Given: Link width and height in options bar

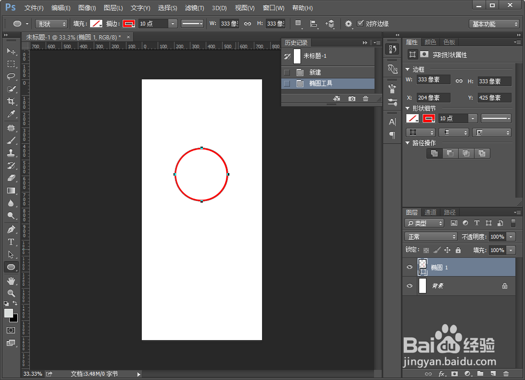Looking at the screenshot, I should [x=248, y=24].
